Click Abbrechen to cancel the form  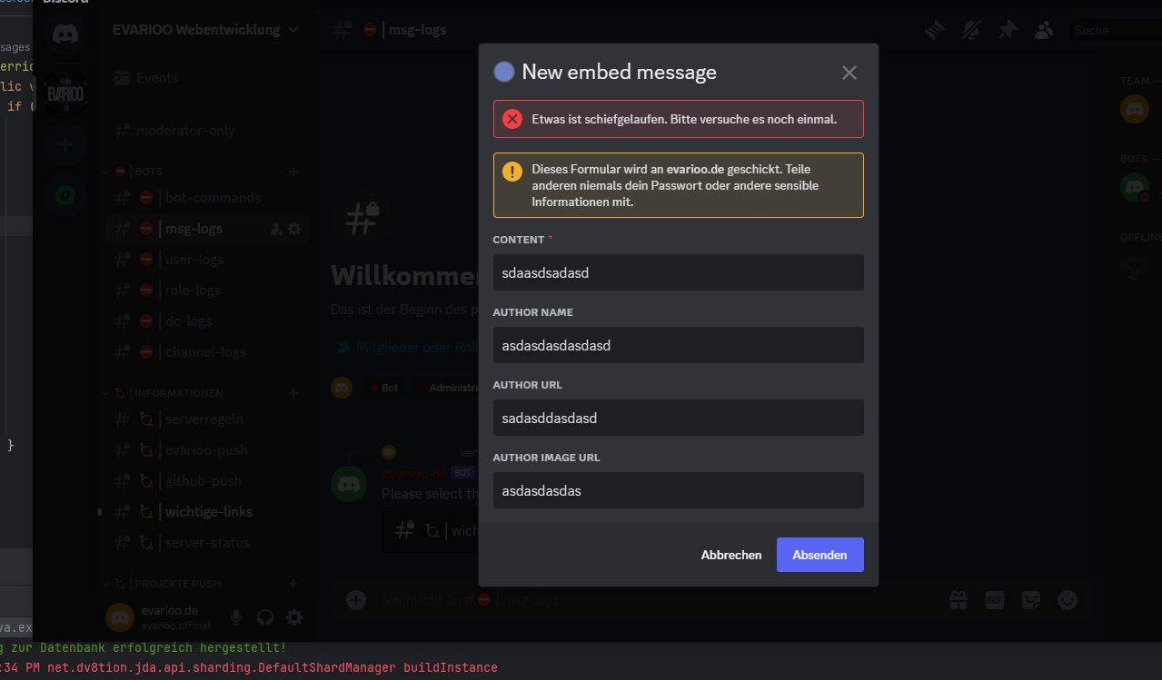[x=730, y=555]
